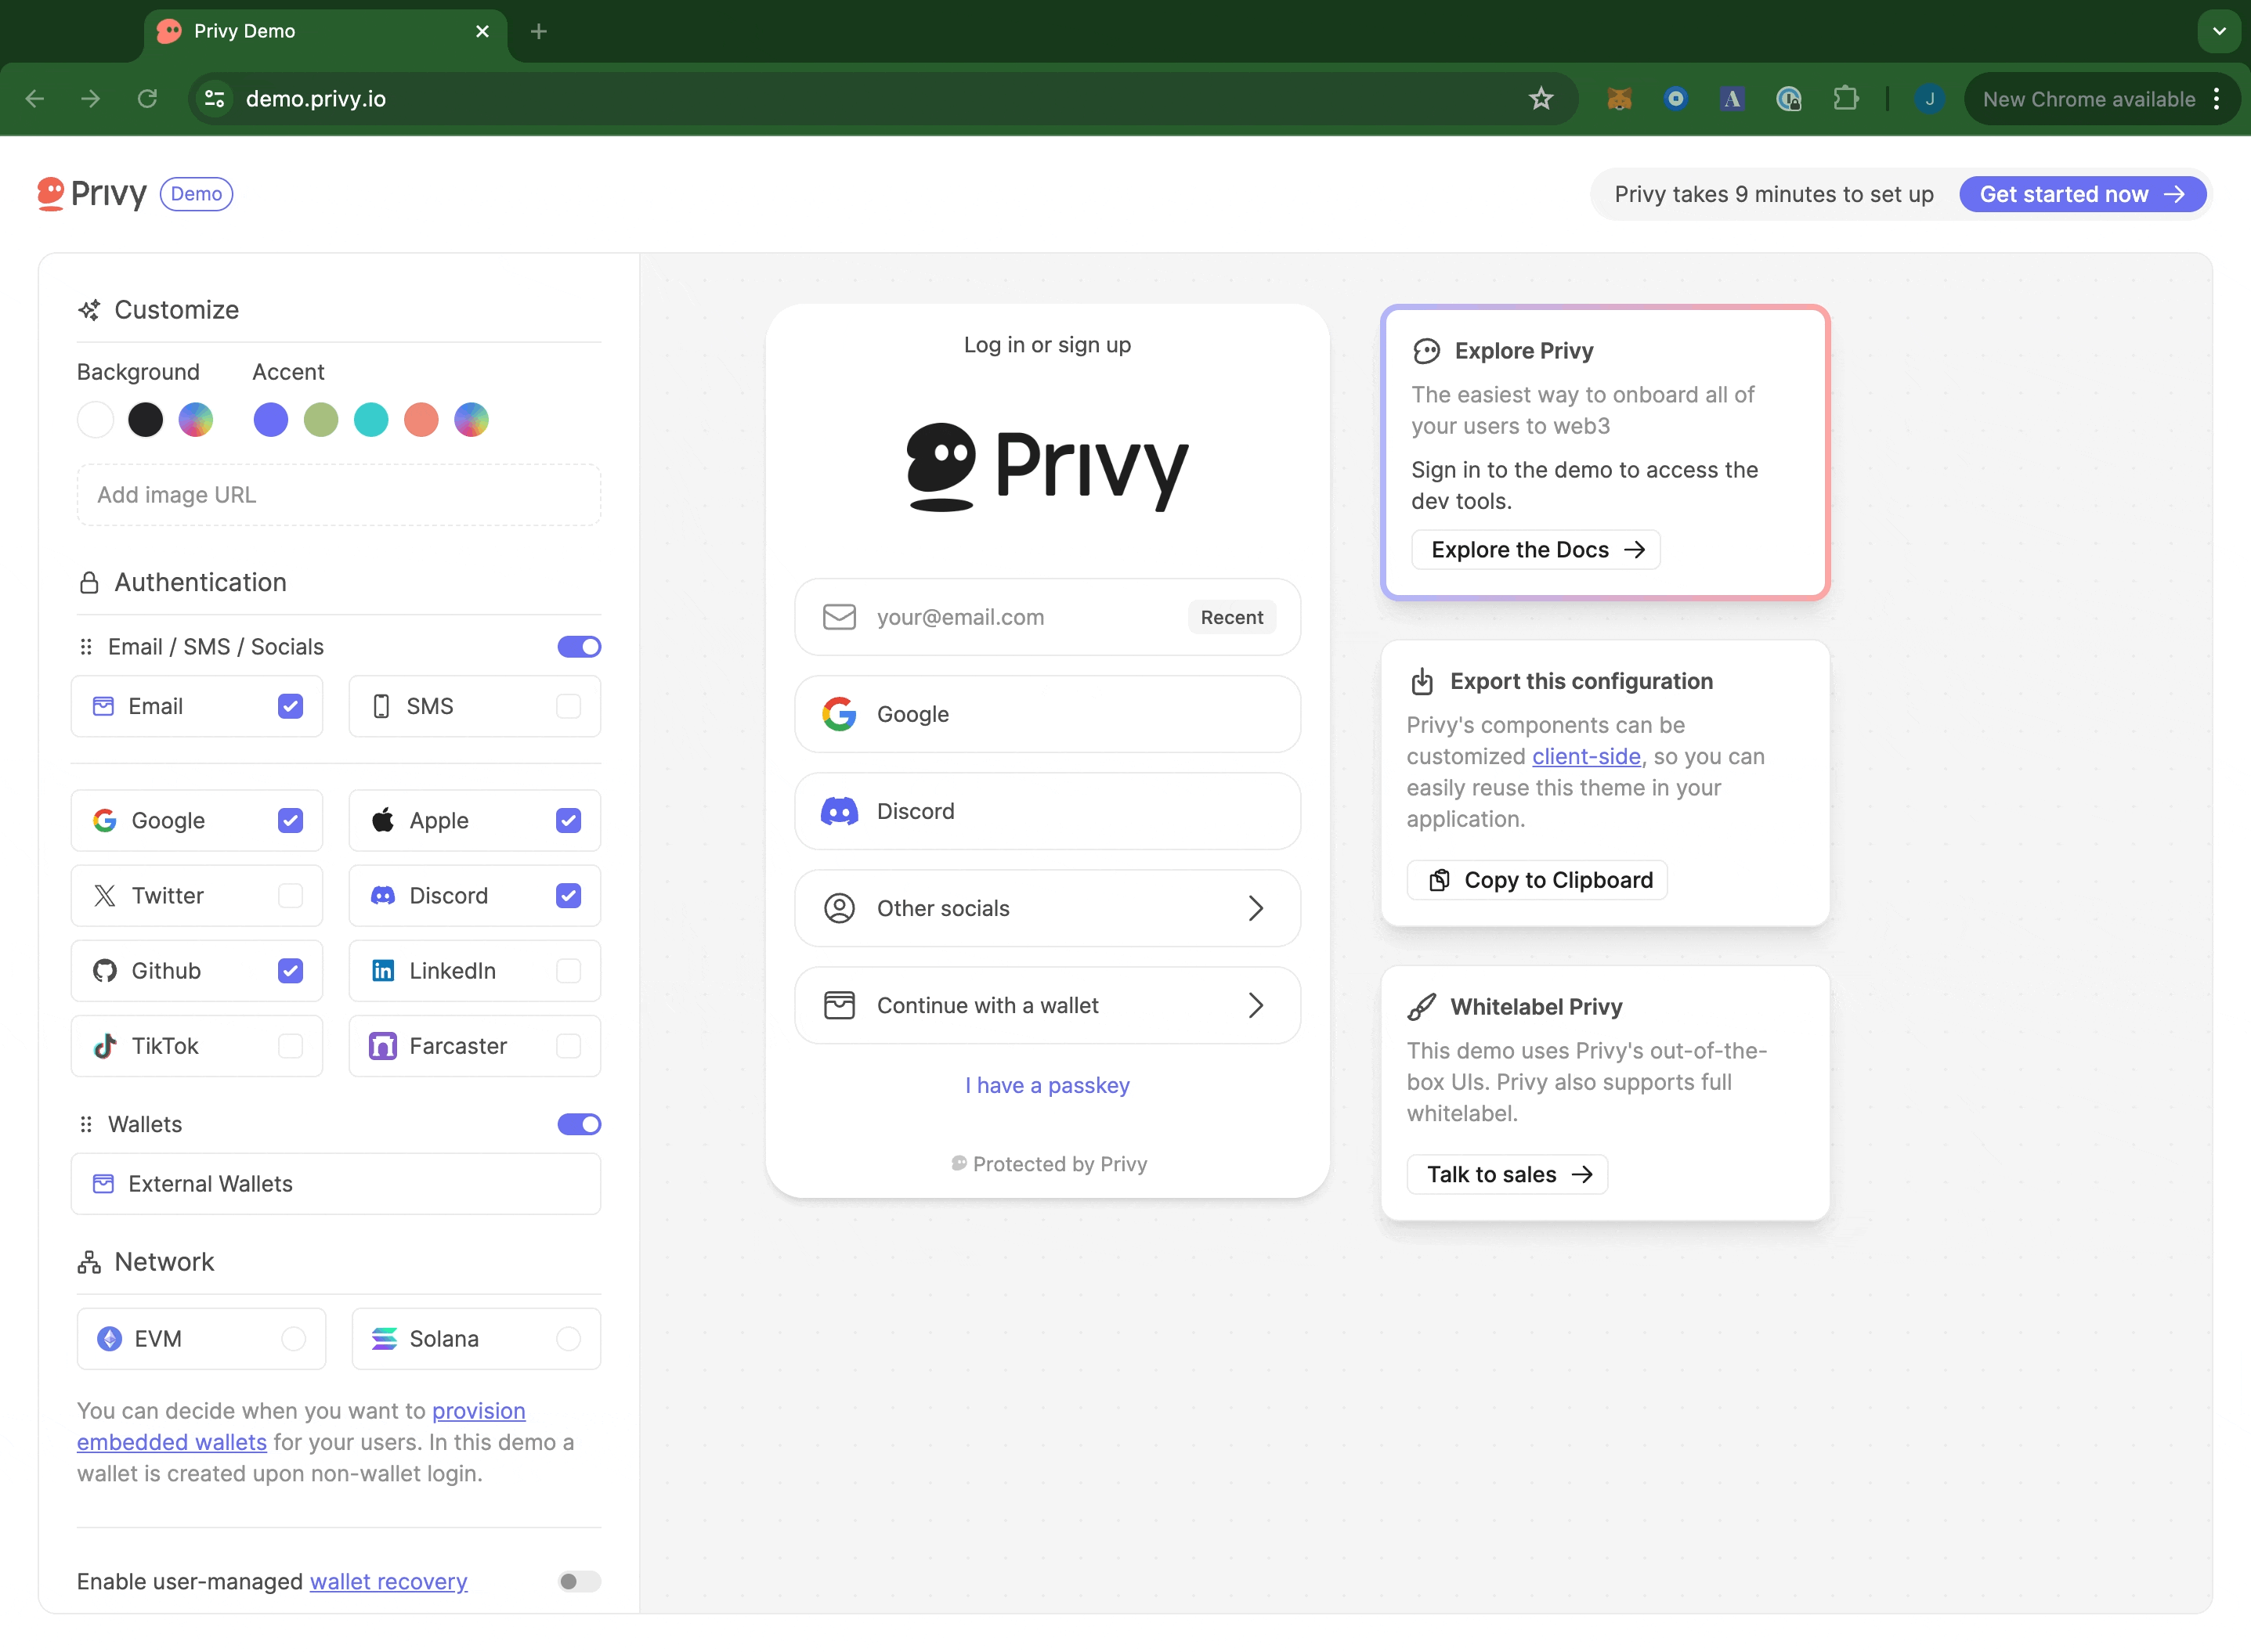Viewport: 2251px width, 1652px height.
Task: Bookmark page with the star icon
Action: coord(1541,98)
